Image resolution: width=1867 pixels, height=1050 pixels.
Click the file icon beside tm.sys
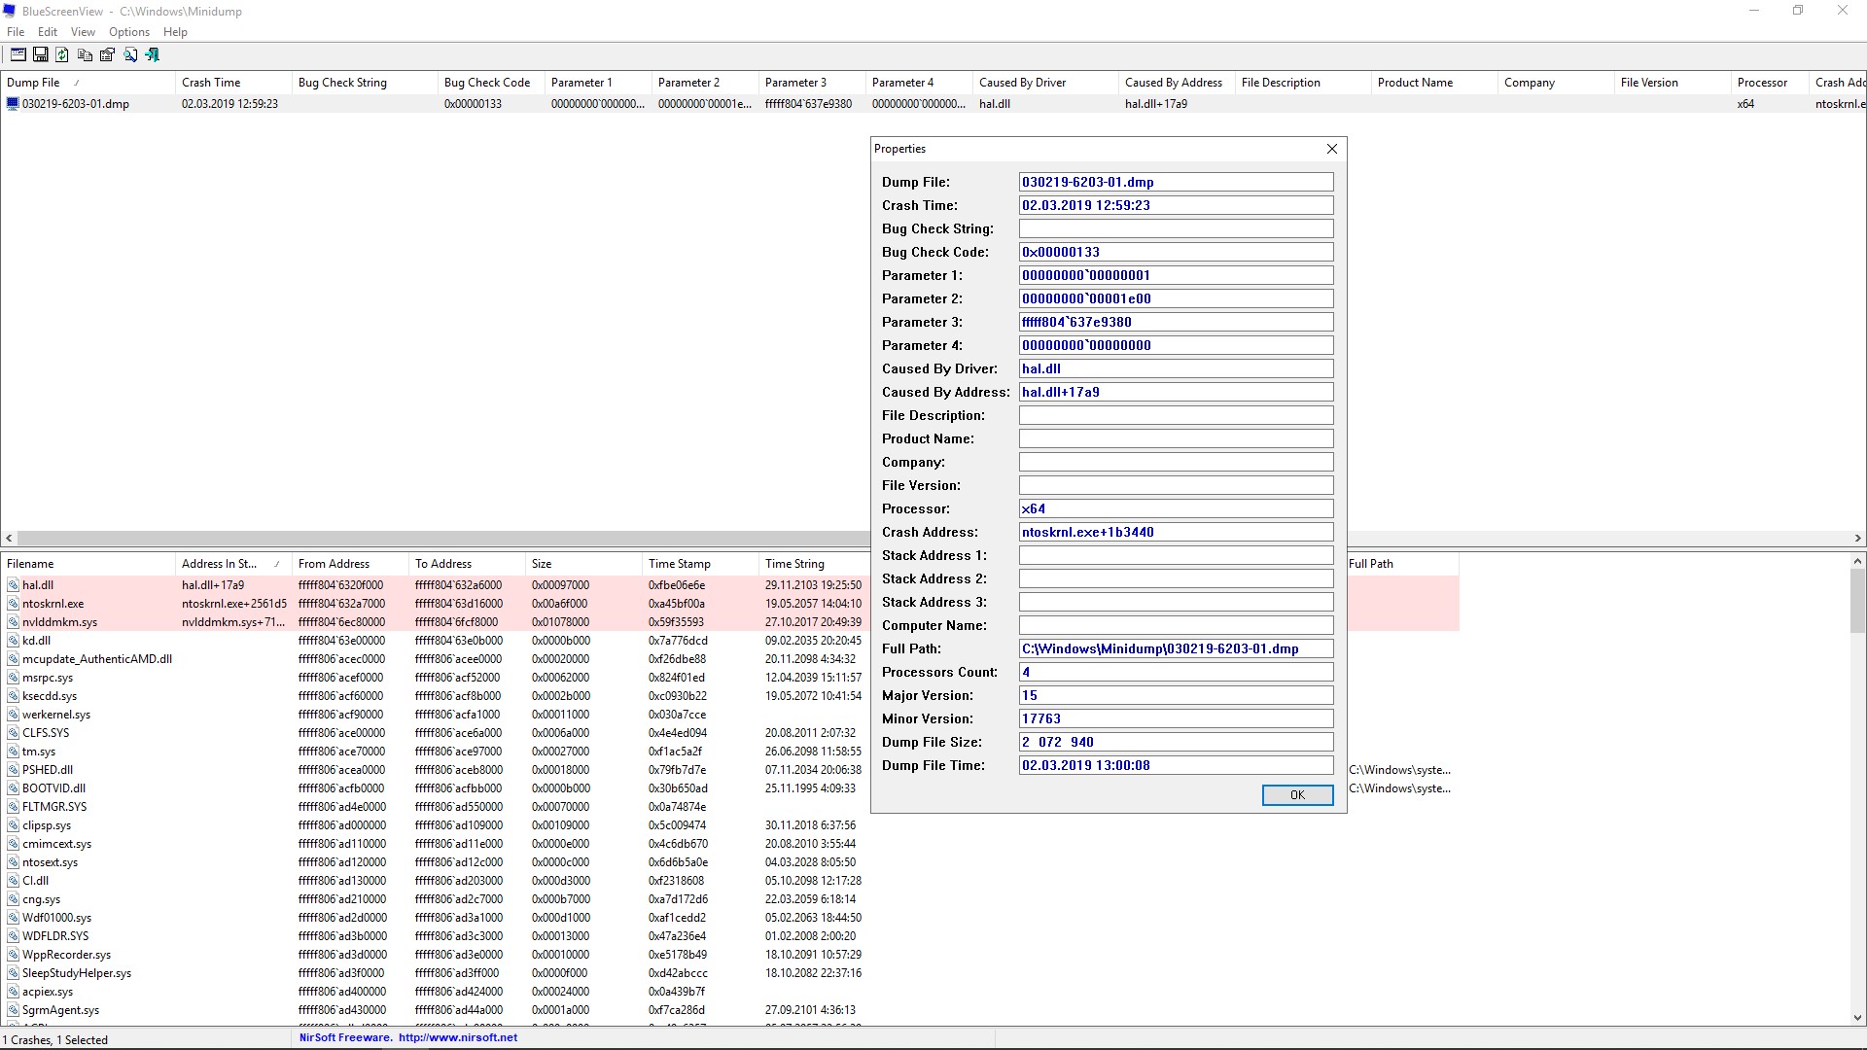(x=13, y=752)
